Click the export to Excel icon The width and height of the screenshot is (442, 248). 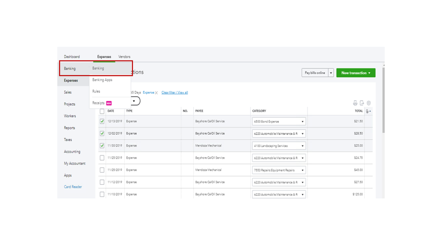click(x=361, y=103)
